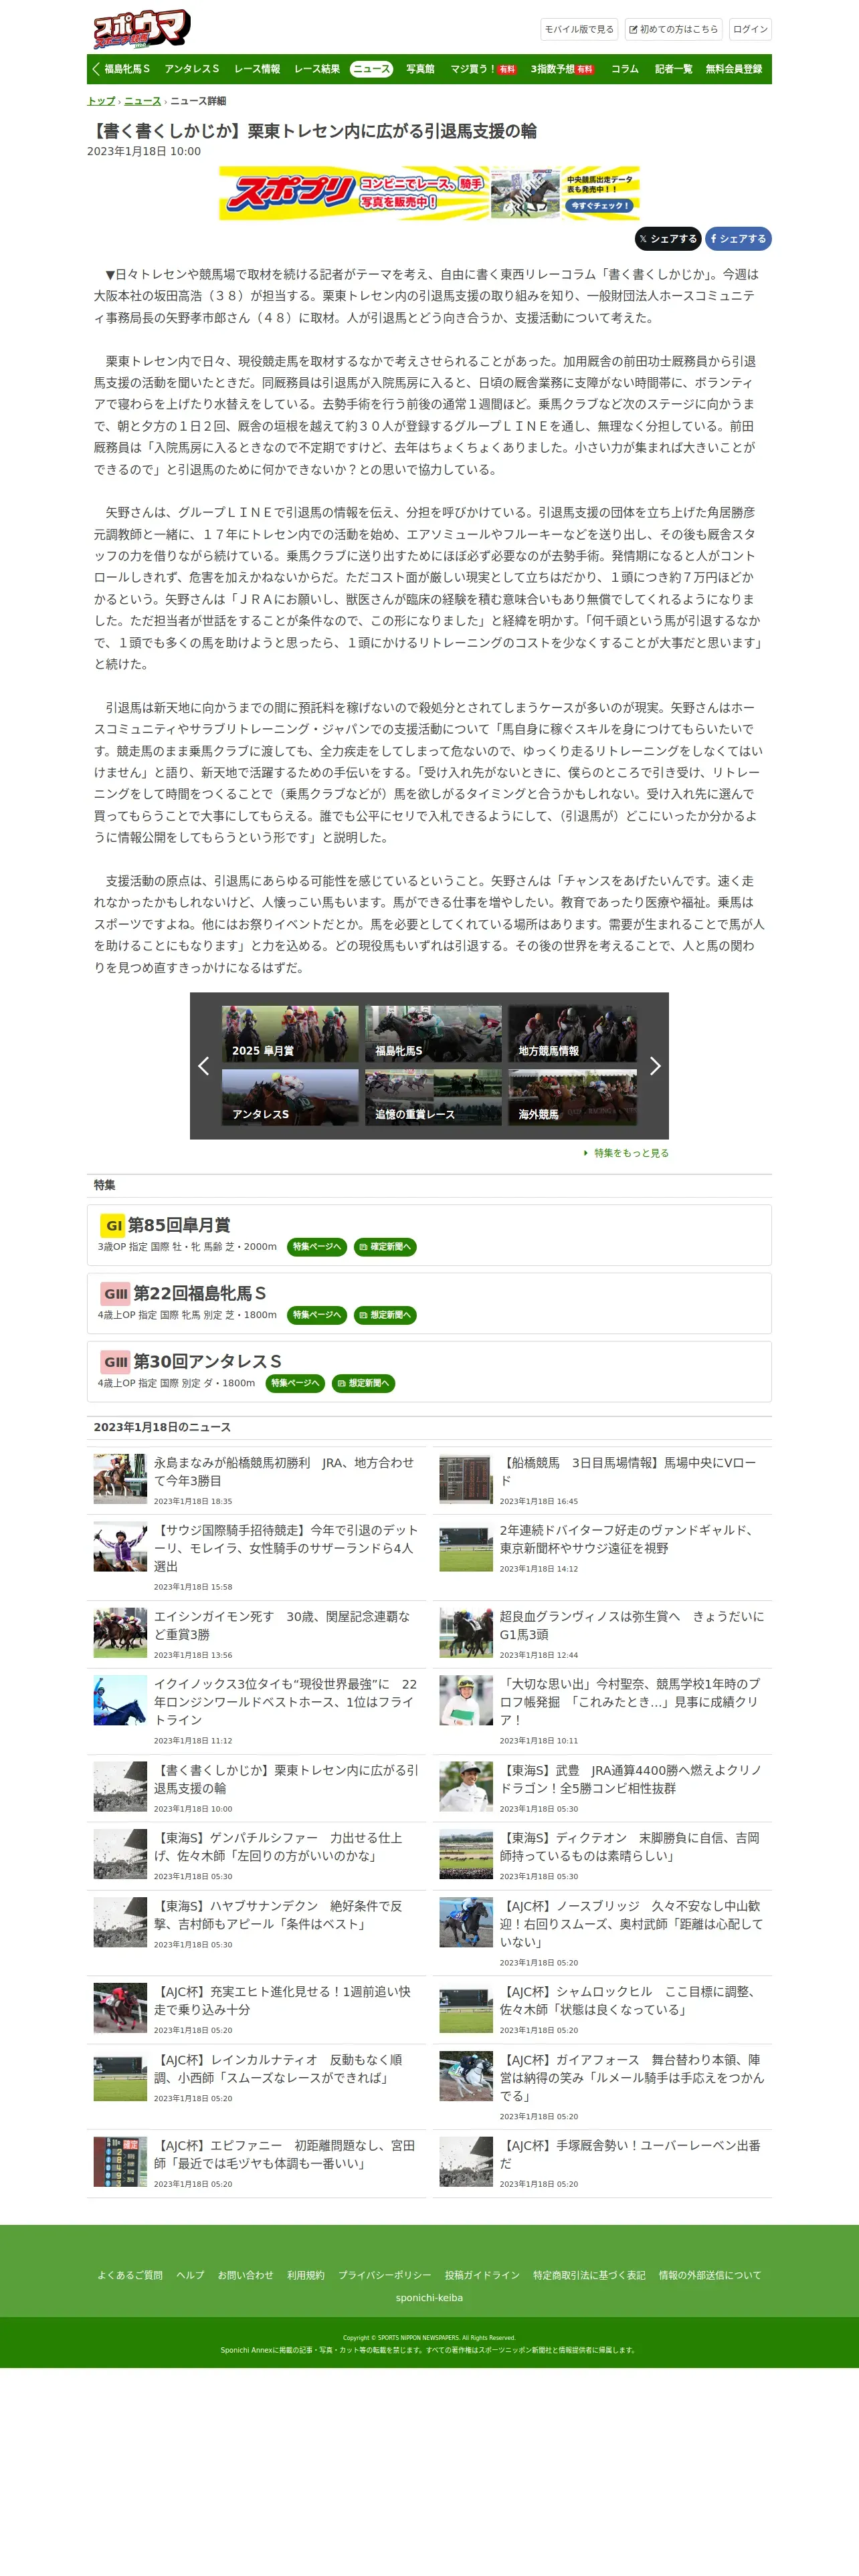Open コラム menu item
Viewport: 859px width, 2576px height.
(625, 69)
